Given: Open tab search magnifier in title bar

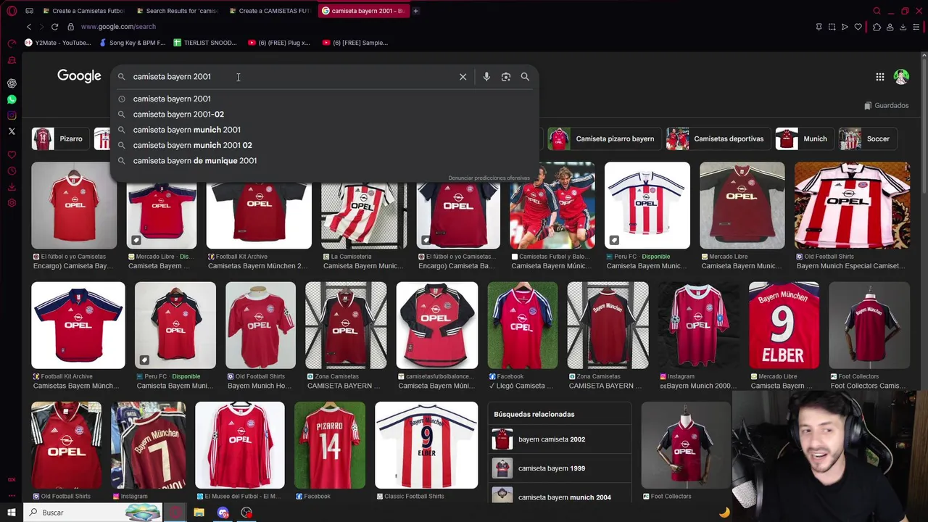Looking at the screenshot, I should tap(877, 11).
